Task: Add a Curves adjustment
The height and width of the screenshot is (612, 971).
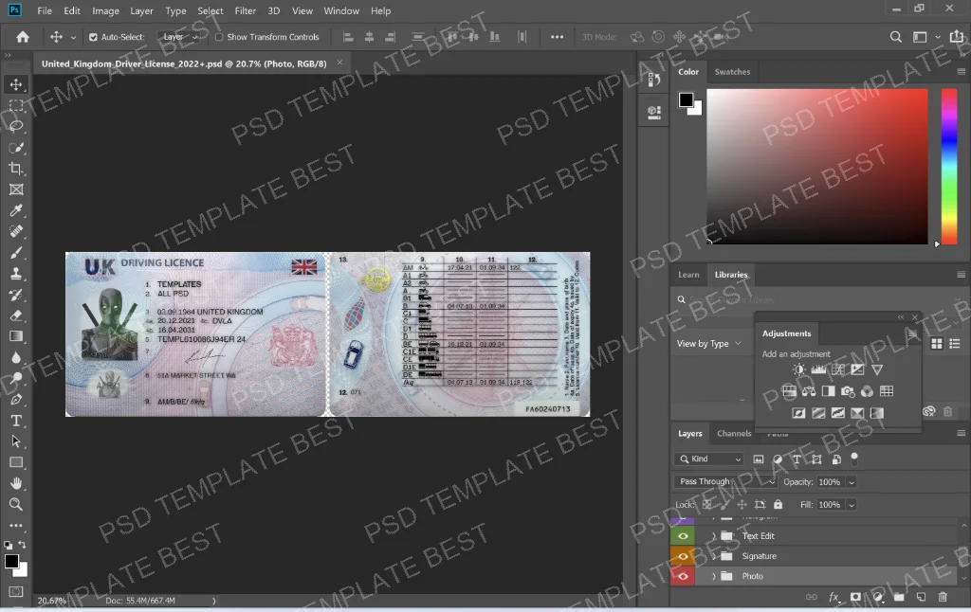Action: 838,369
